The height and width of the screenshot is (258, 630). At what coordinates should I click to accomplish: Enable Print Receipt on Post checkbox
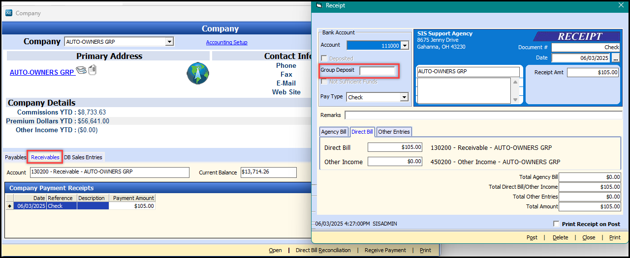(x=557, y=224)
